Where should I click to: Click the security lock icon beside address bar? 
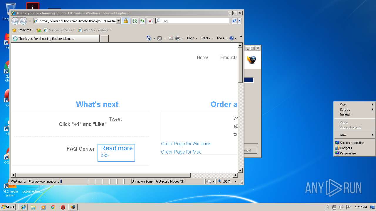tap(126, 21)
